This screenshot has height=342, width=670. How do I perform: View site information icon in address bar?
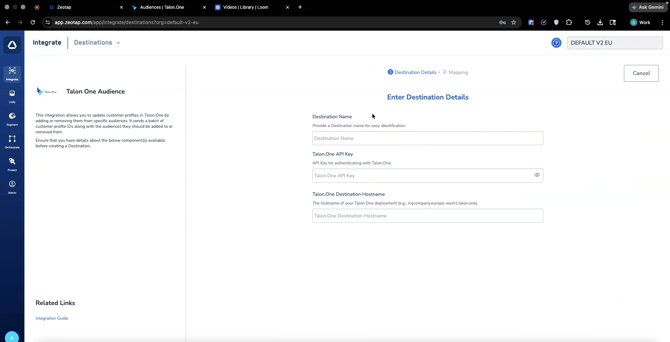click(x=48, y=22)
